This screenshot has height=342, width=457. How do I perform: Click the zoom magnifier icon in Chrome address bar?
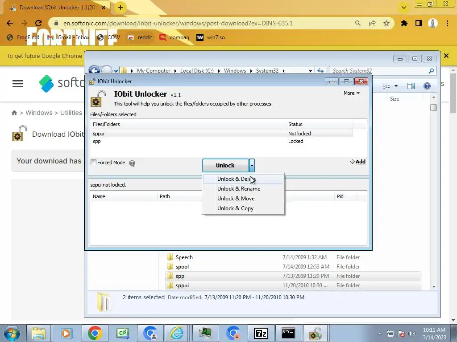pyautogui.click(x=357, y=23)
